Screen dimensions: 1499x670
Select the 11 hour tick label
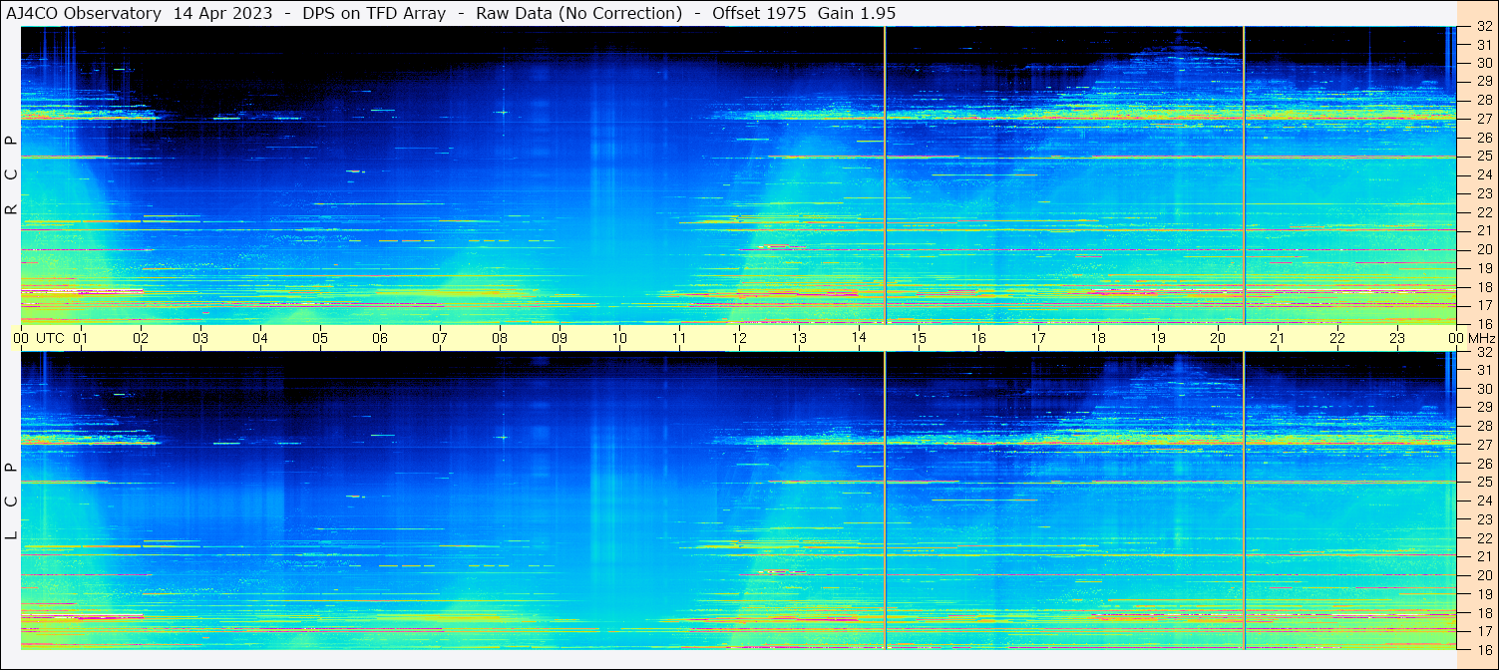coord(679,338)
